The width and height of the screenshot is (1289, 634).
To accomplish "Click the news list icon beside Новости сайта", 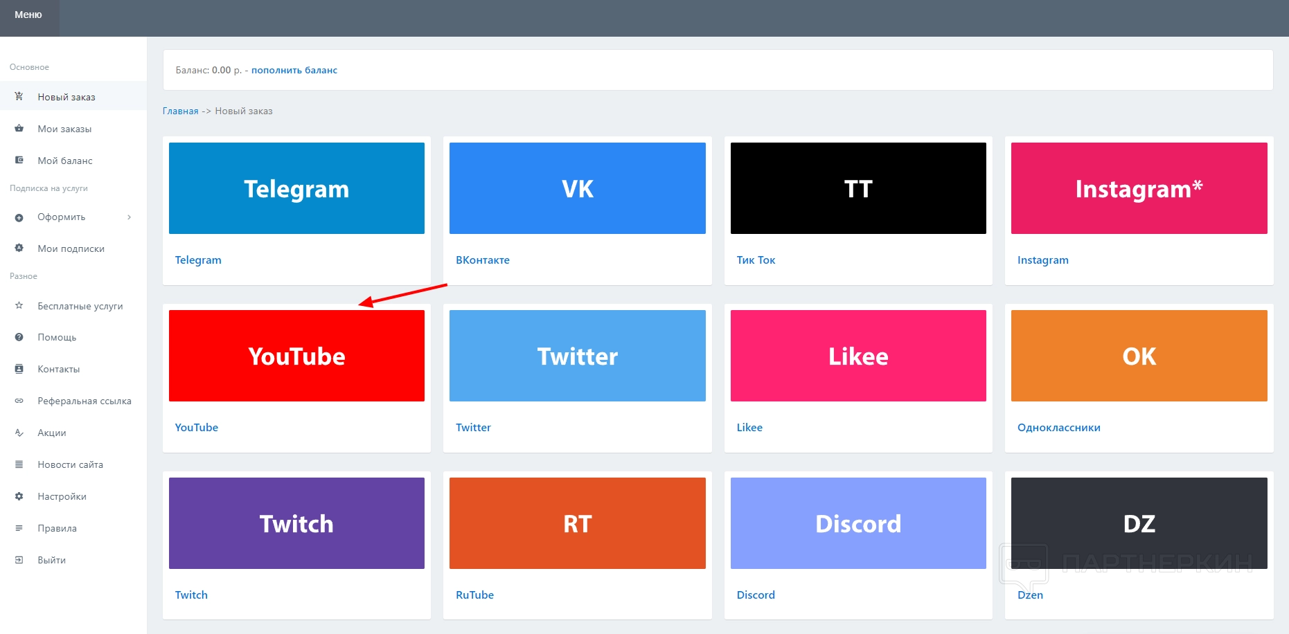I will click(x=19, y=464).
